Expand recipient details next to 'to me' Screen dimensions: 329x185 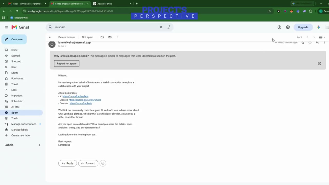pos(66,46)
